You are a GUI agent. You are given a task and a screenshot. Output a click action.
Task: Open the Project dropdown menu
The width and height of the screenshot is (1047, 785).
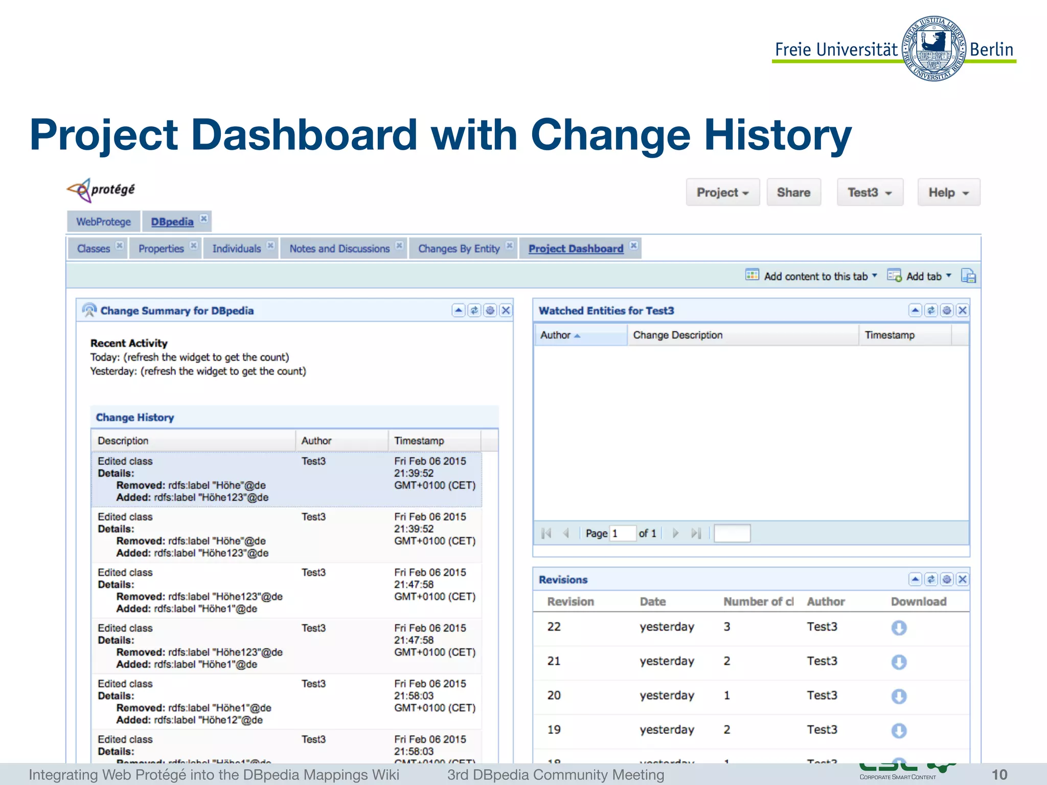click(722, 192)
